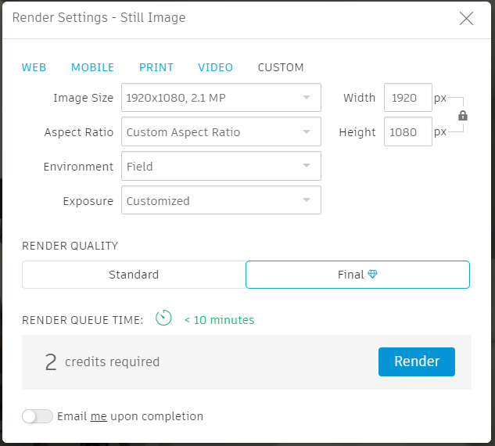This screenshot has height=446, width=495.
Task: Expand the Exposure dropdown
Action: 221,201
